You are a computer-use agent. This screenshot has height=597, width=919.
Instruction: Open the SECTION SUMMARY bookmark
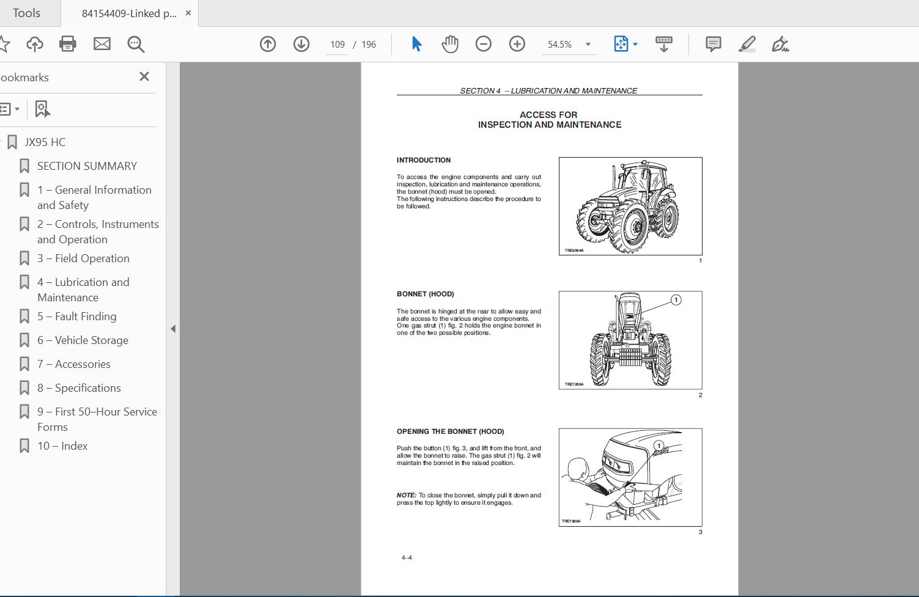(87, 166)
